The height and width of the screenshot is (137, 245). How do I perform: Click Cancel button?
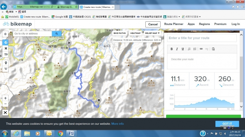153,24
